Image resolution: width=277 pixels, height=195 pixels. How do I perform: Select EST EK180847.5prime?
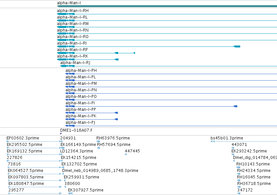click(26, 184)
